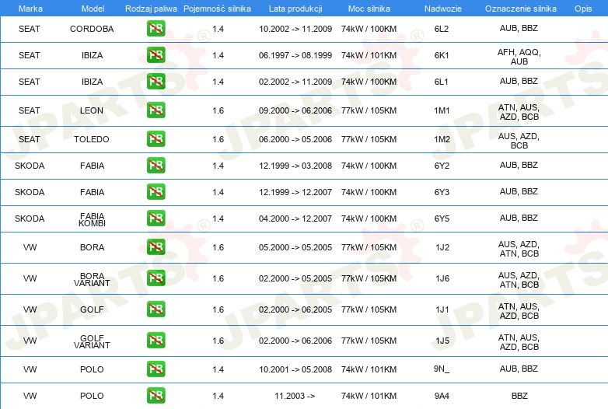Click the fuel icon for IBIZA 6K1

point(155,55)
